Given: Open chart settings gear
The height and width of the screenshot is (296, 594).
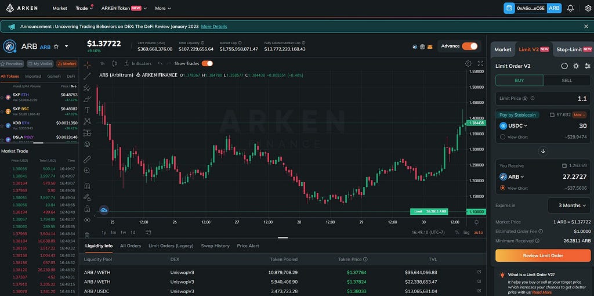Looking at the screenshot, I should pos(468,64).
